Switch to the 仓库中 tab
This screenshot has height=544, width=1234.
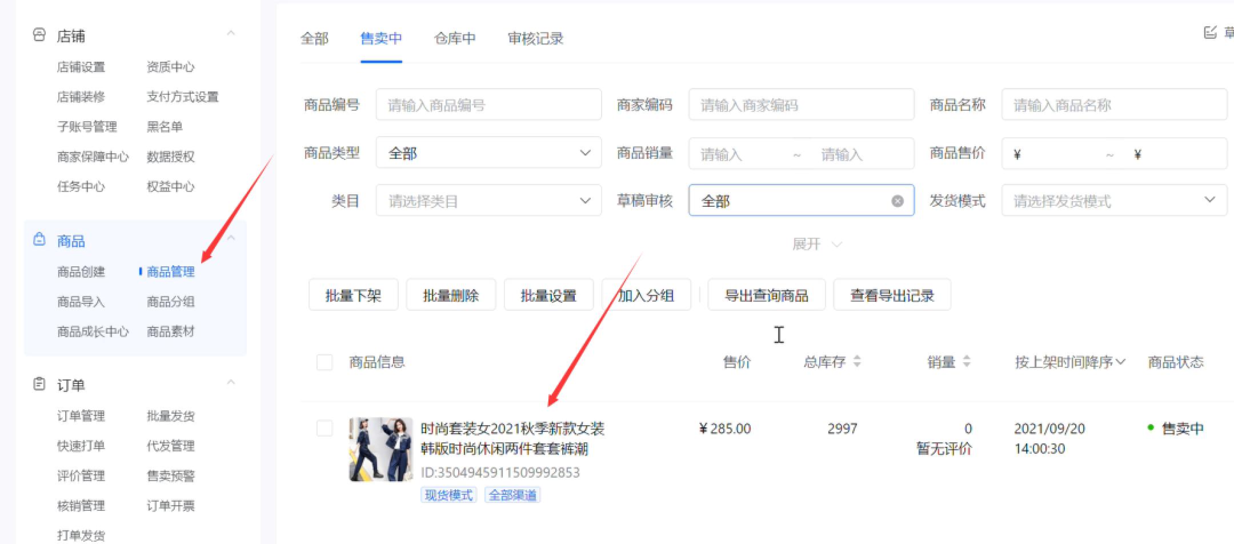pos(455,38)
